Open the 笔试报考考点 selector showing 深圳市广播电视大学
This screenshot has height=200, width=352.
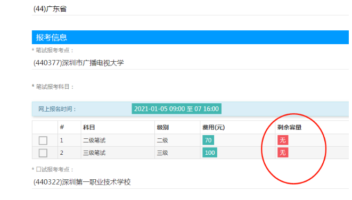pos(190,63)
